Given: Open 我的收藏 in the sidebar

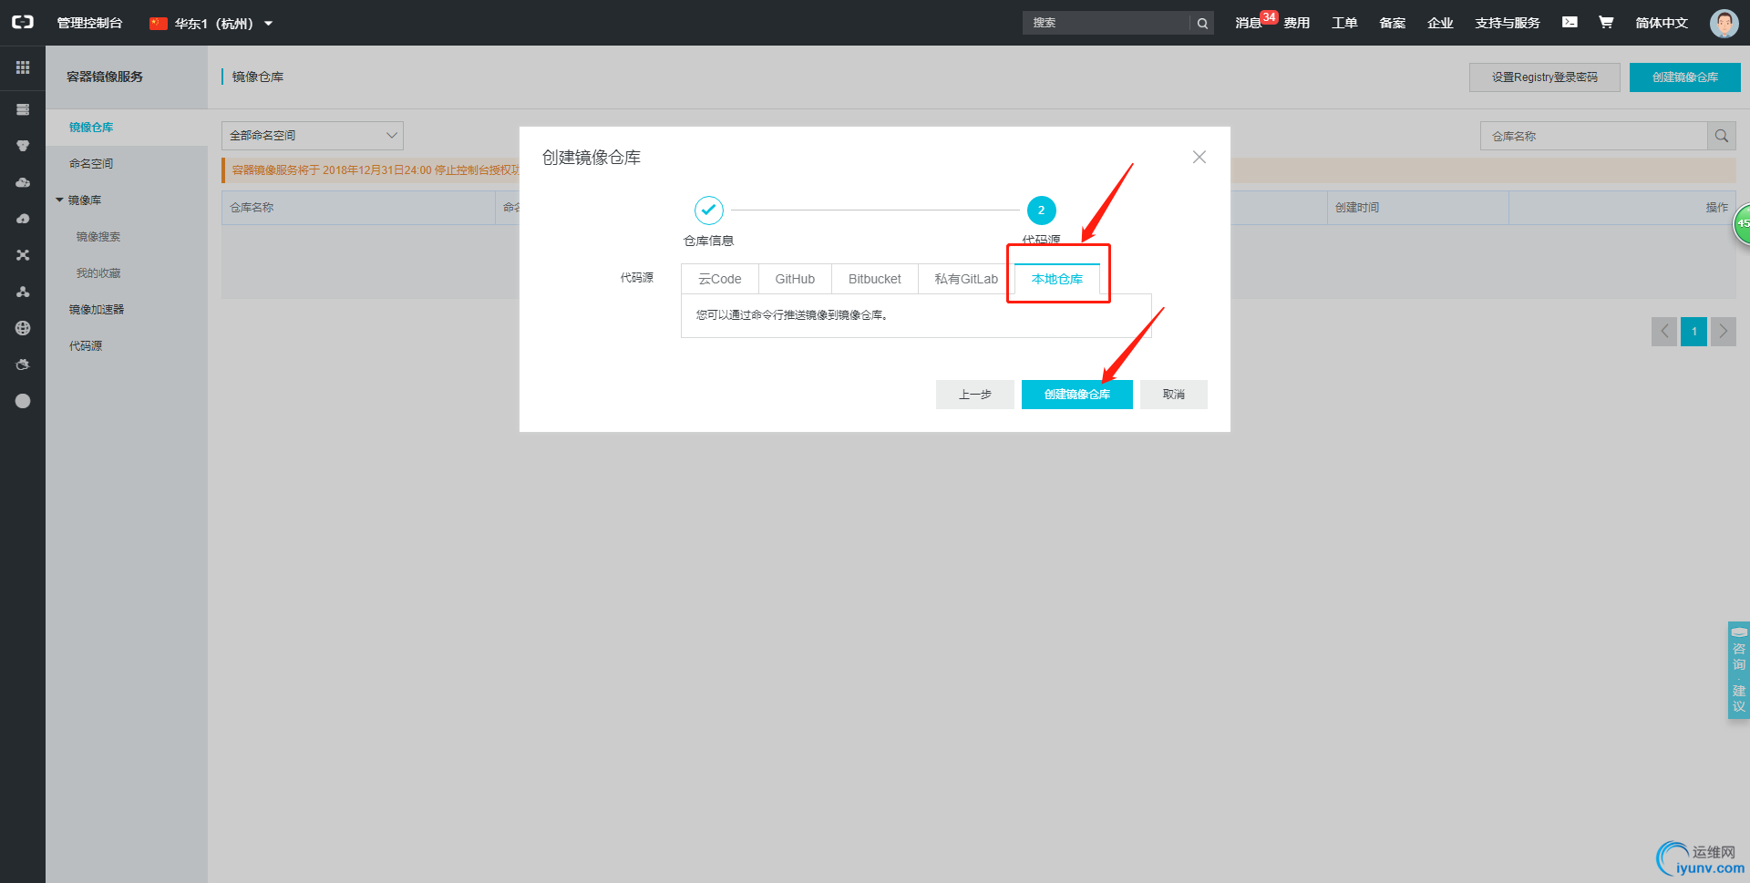Looking at the screenshot, I should coord(98,273).
